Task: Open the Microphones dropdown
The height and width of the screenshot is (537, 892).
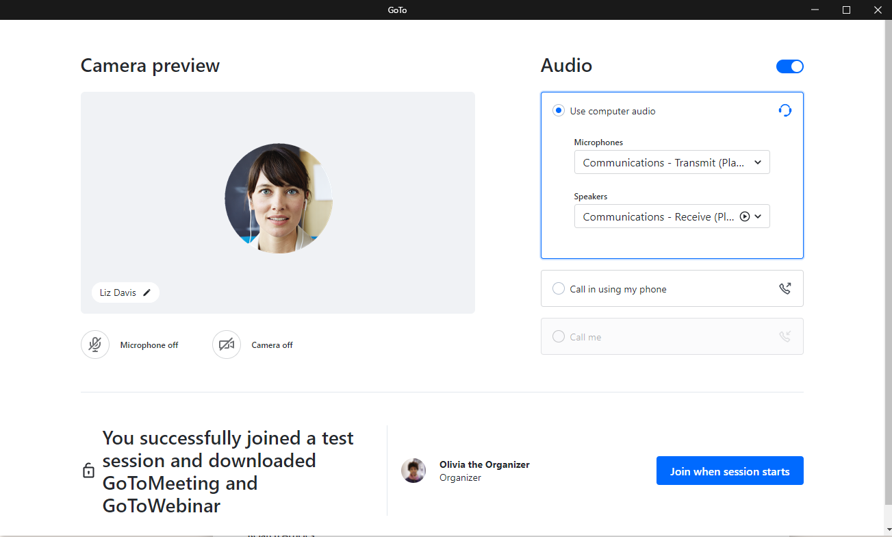Action: (x=672, y=162)
